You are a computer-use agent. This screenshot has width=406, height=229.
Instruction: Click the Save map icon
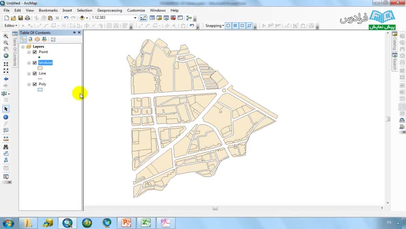[x=21, y=18]
